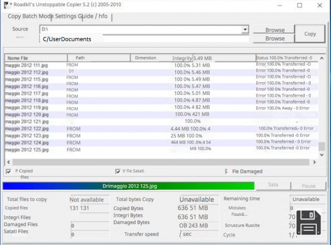Close the Unstoppable Copier window
Screen dimensions: 331x245
pos(319,6)
